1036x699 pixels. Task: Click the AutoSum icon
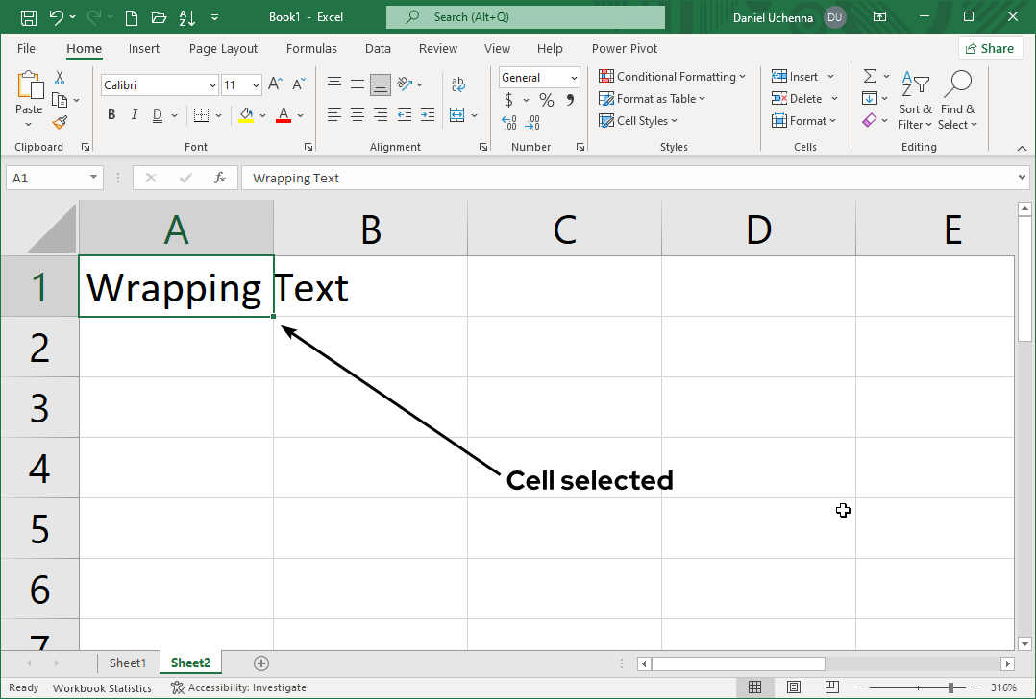[x=870, y=76]
